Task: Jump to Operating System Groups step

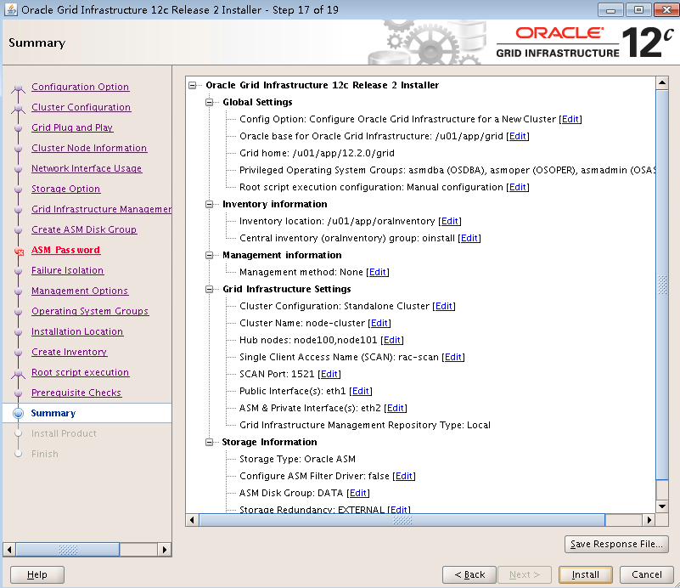Action: [x=90, y=311]
